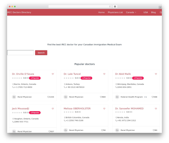Screen dimensions: 169x143
Task: Click the 80 likes heart counter
Action: coord(155,130)
